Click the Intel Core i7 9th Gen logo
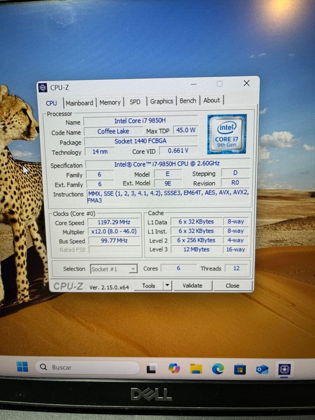The image size is (315, 420). click(226, 134)
